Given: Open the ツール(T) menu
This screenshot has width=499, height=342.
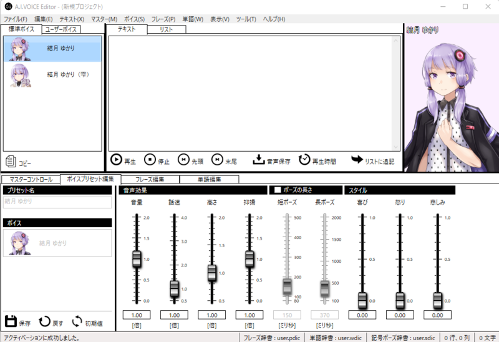Looking at the screenshot, I should pos(246,19).
